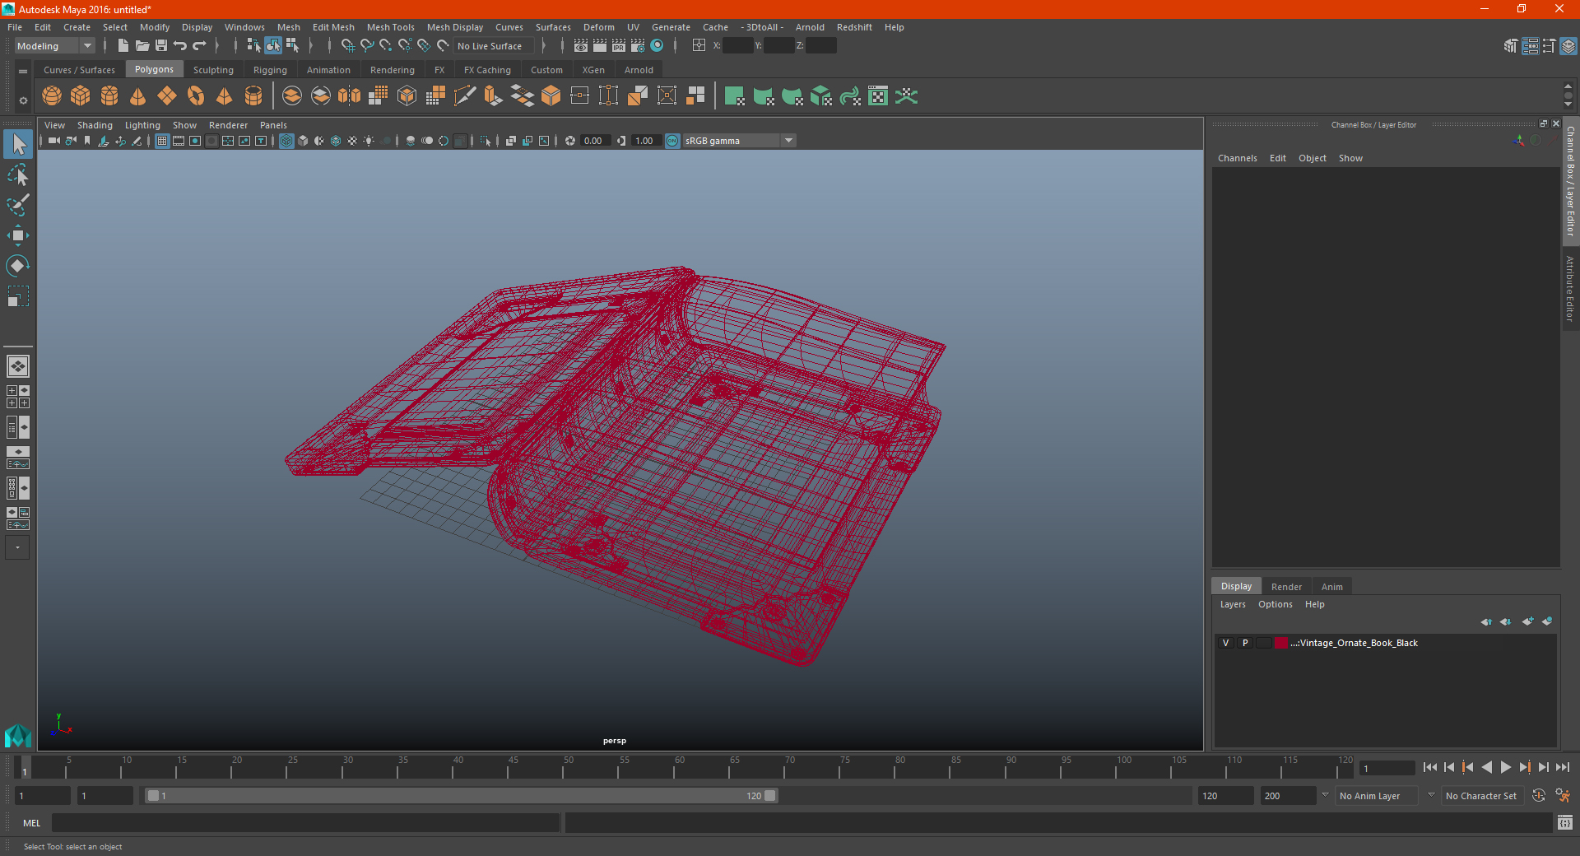
Task: Click the Undo arrow icon
Action: tap(180, 46)
